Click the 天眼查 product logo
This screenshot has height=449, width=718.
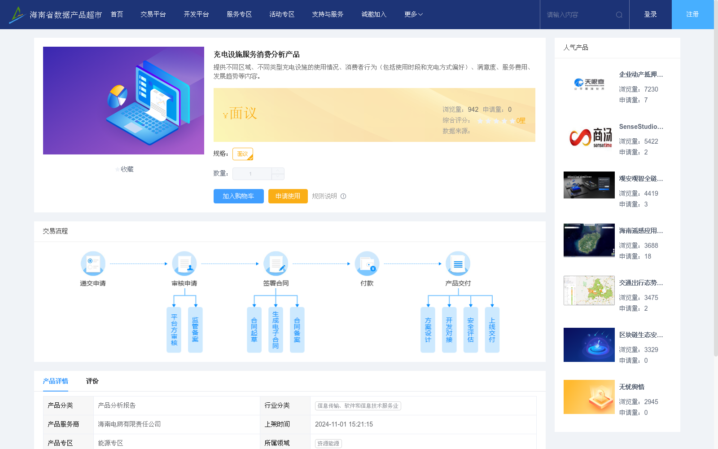click(x=589, y=84)
